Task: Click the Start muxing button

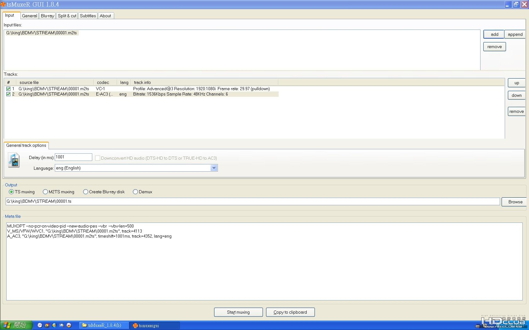Action: pos(238,312)
